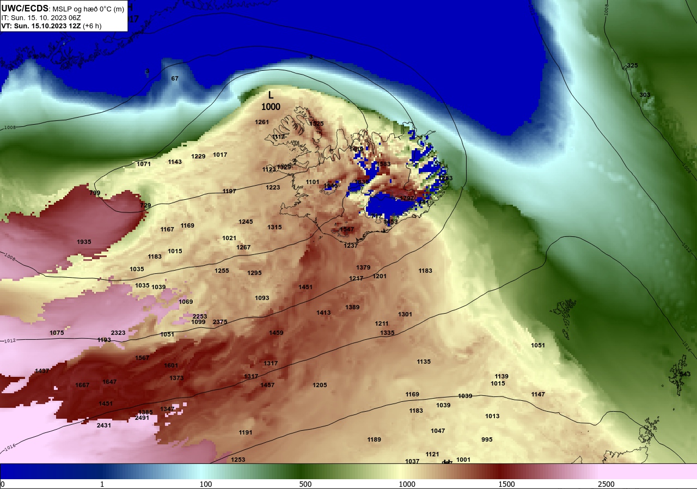Click the 1567 height value

142,358
